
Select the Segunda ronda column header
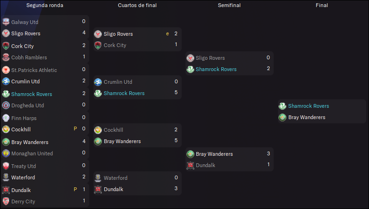(x=45, y=5)
